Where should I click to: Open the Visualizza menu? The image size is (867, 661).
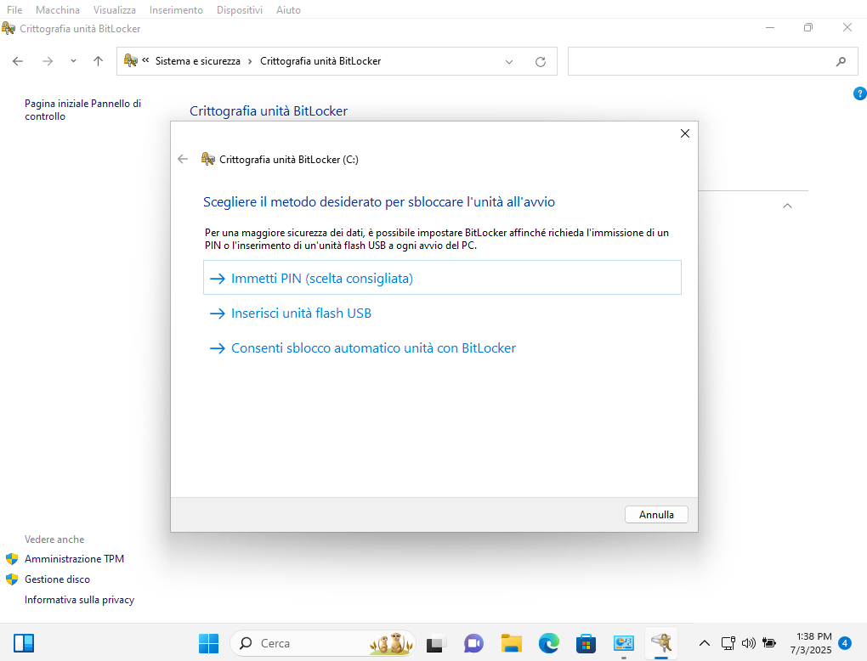115,10
